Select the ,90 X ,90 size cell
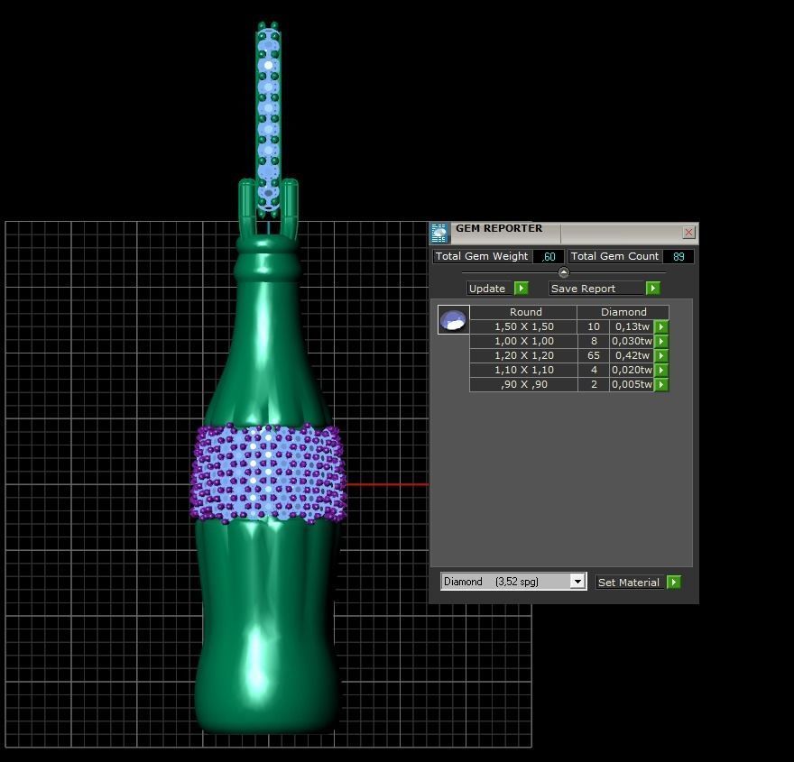Viewport: 794px width, 762px height. tap(523, 384)
